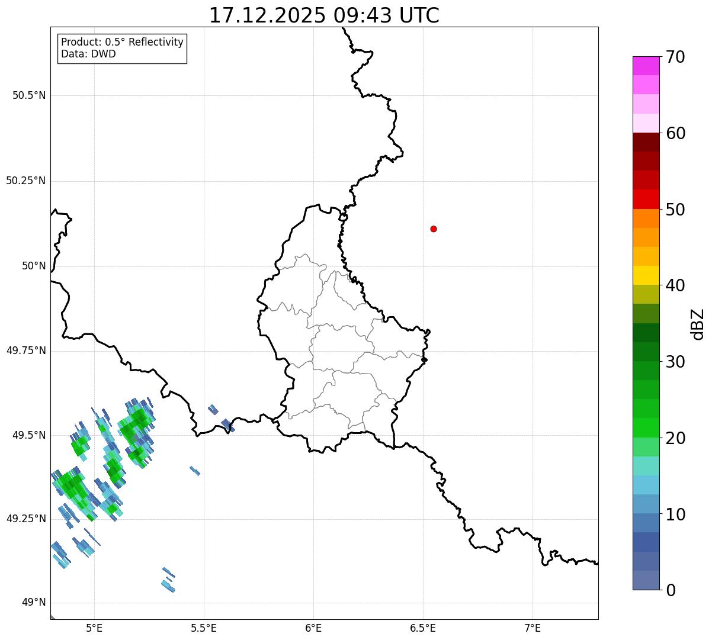The image size is (712, 640).
Task: Click the 50.5°N latitude label
Action: 29,95
